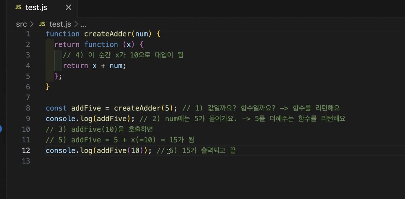405x199 pixels.
Task: Close the test.js tab
Action: click(x=68, y=8)
